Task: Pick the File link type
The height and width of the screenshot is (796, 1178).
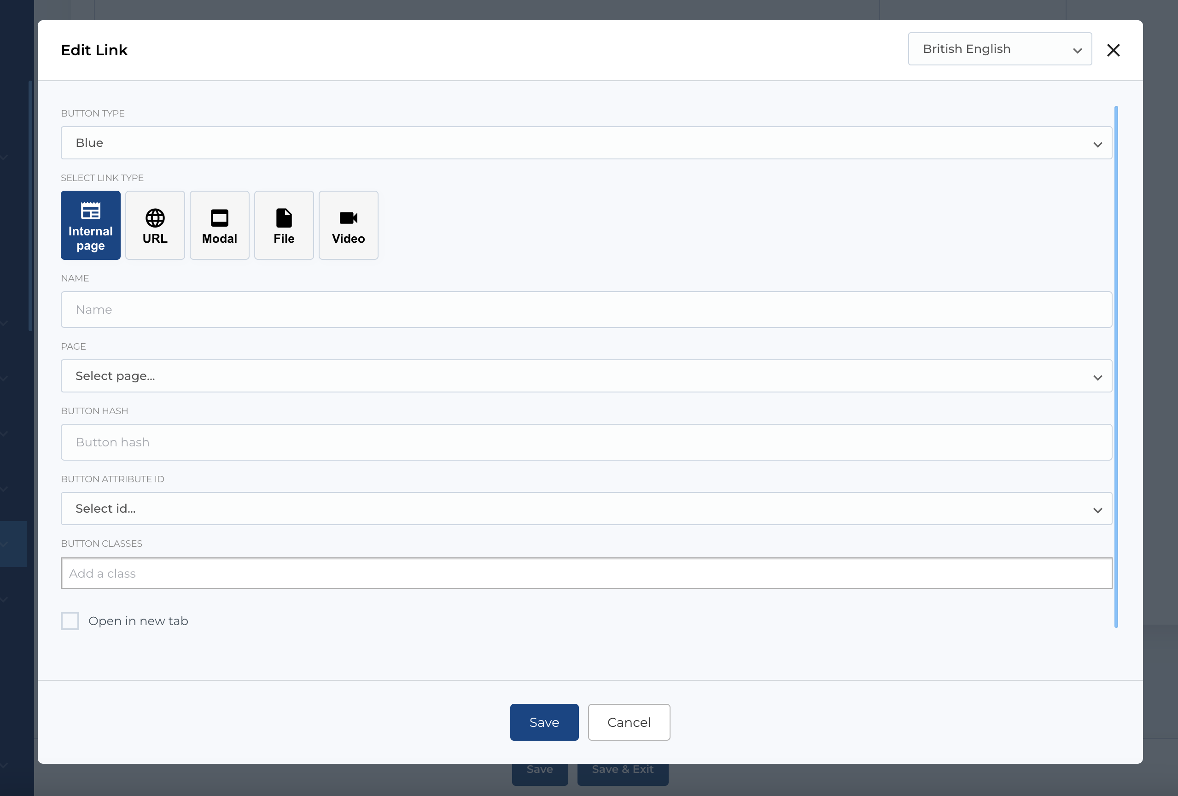Action: pyautogui.click(x=284, y=225)
